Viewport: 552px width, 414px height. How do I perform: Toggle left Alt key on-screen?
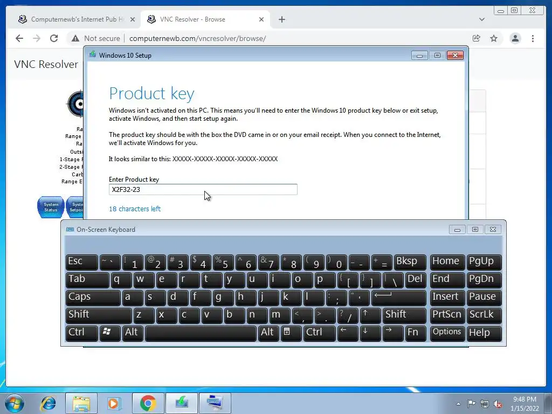tap(133, 333)
